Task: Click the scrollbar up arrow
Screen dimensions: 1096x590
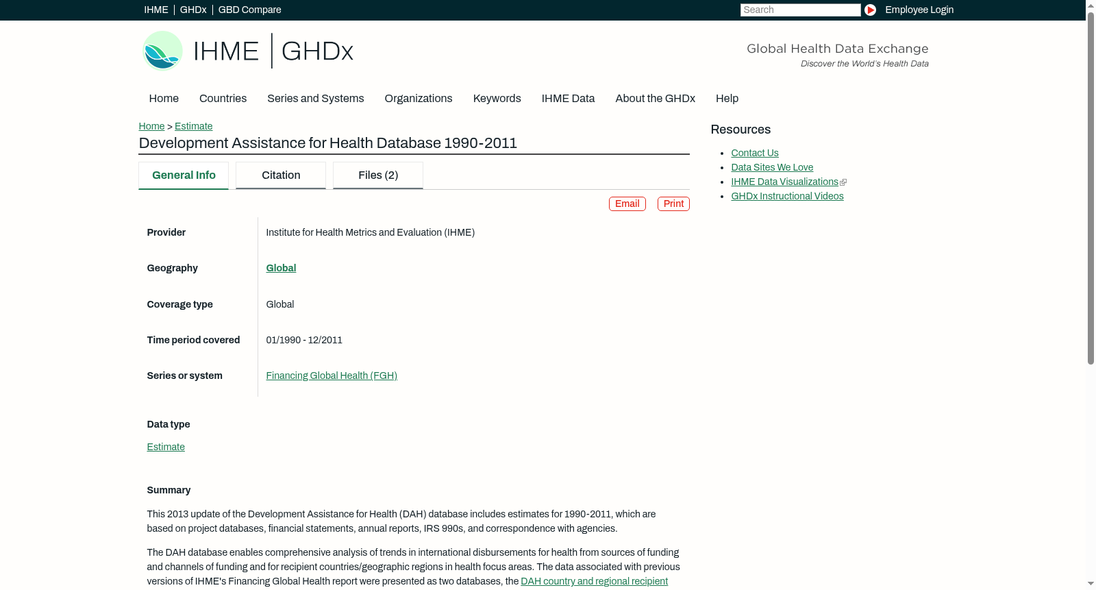Action: (1091, 5)
